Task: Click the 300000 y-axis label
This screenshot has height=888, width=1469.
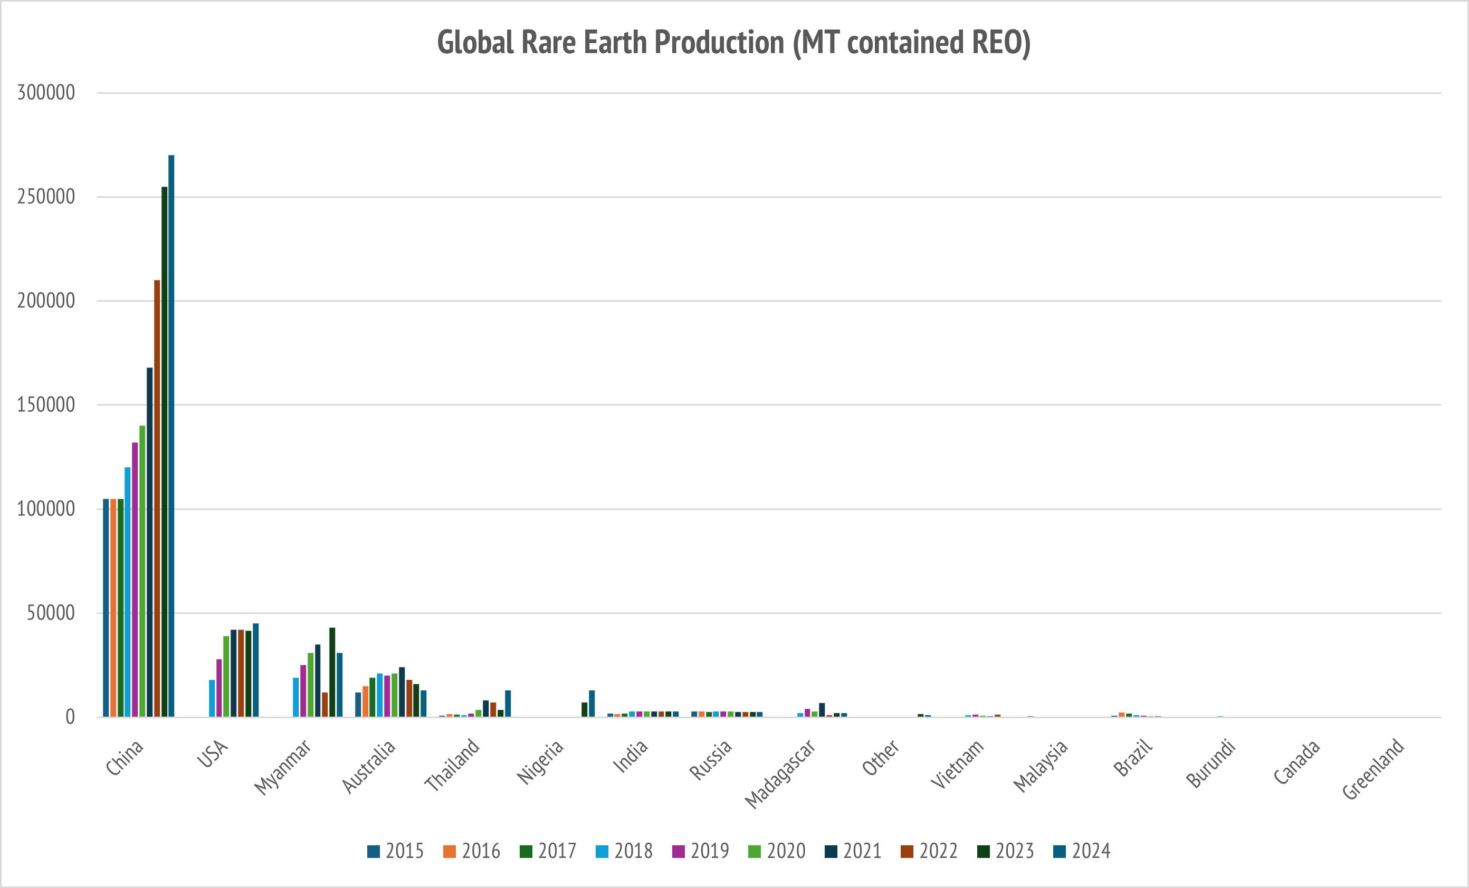Action: pos(46,93)
